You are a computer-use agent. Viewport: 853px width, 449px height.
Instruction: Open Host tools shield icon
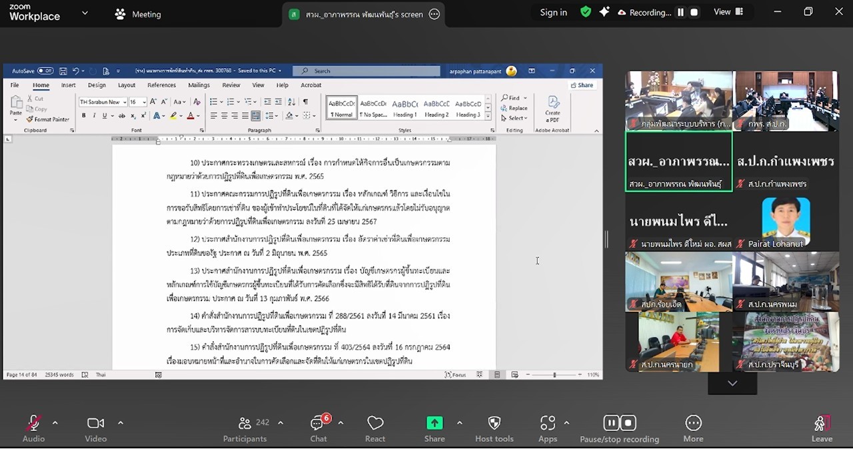(494, 423)
